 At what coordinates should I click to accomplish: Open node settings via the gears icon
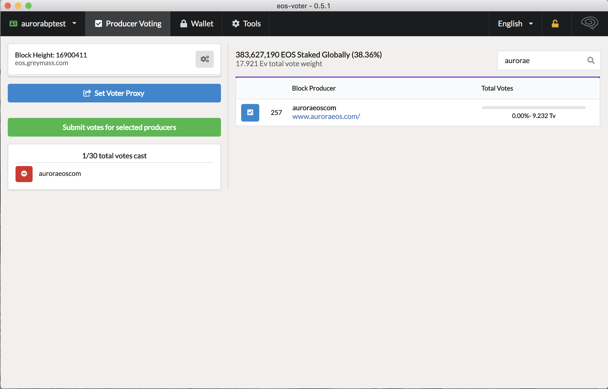coord(205,59)
